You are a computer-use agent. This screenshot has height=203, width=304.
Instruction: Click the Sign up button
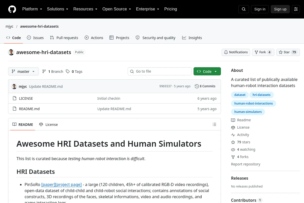[x=280, y=9]
